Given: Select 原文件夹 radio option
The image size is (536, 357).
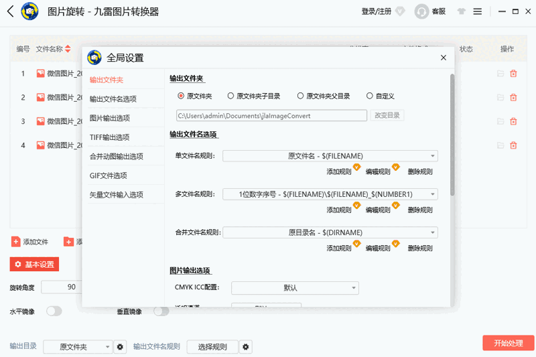Looking at the screenshot, I should pos(181,96).
